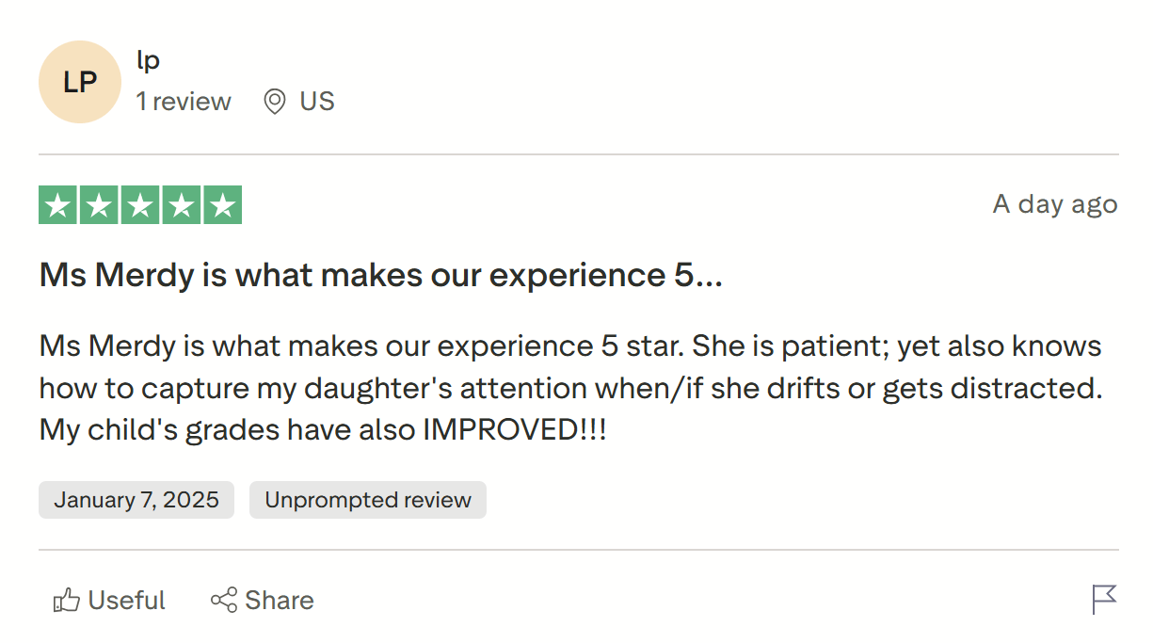1153x643 pixels.
Task: Select the fourth green rating star
Action: tap(181, 205)
